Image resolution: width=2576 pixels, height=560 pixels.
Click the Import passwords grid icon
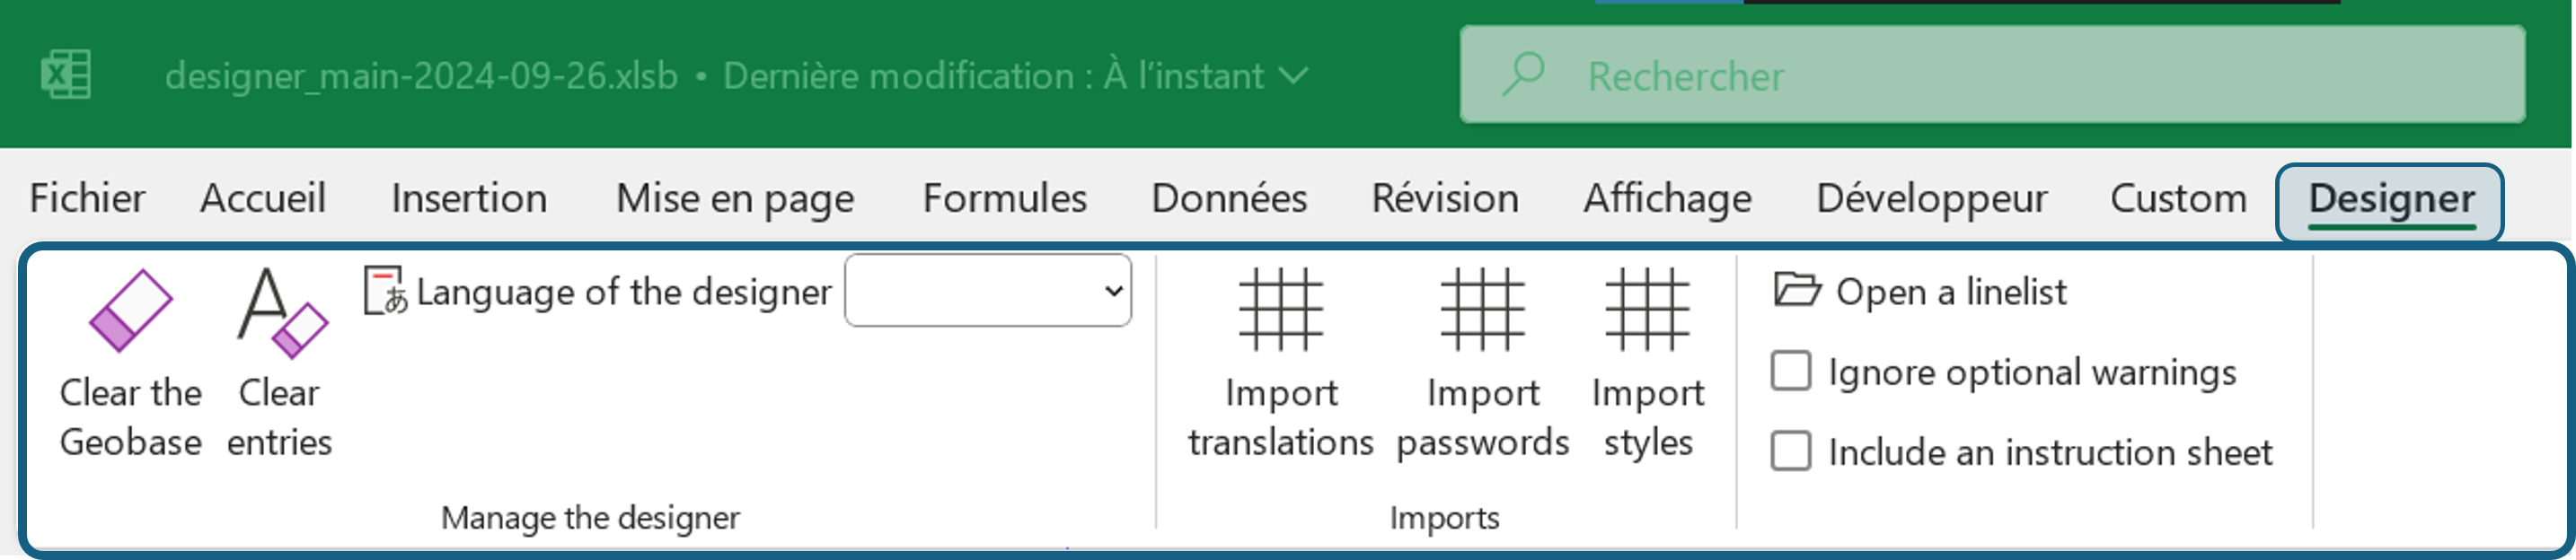[x=1482, y=309]
